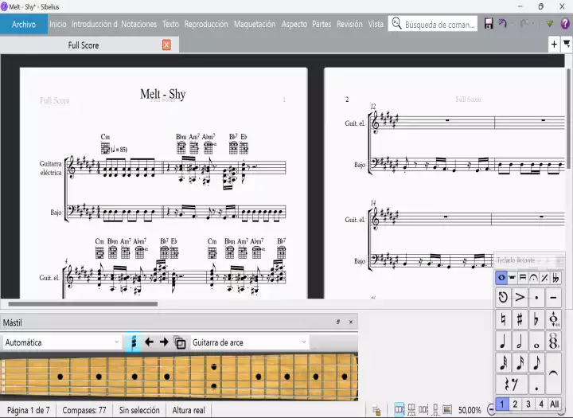Select keypad common notes layout tab

click(501, 278)
